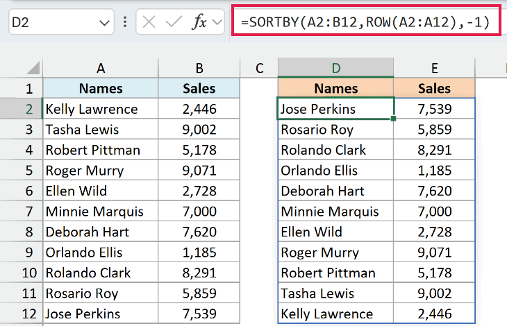Select row 5 header
The width and height of the screenshot is (507, 326).
(22, 171)
